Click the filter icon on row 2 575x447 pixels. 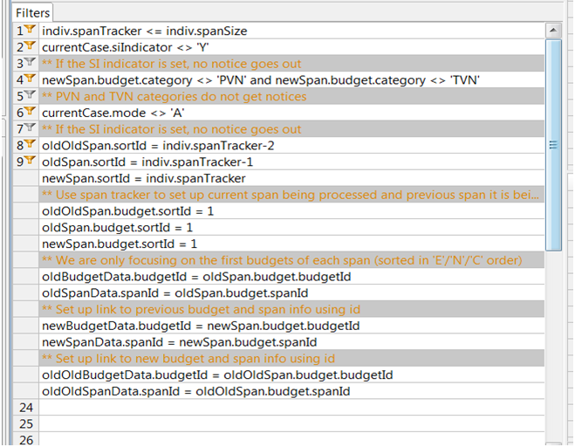coord(31,45)
